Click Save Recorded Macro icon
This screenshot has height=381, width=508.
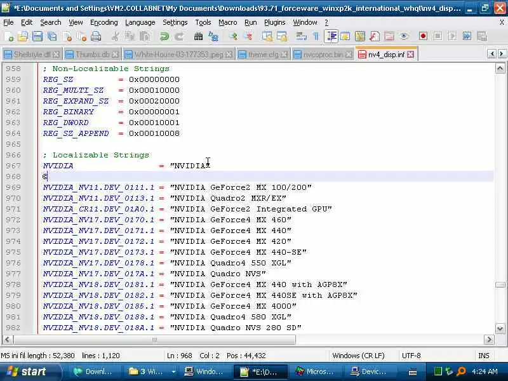482,36
